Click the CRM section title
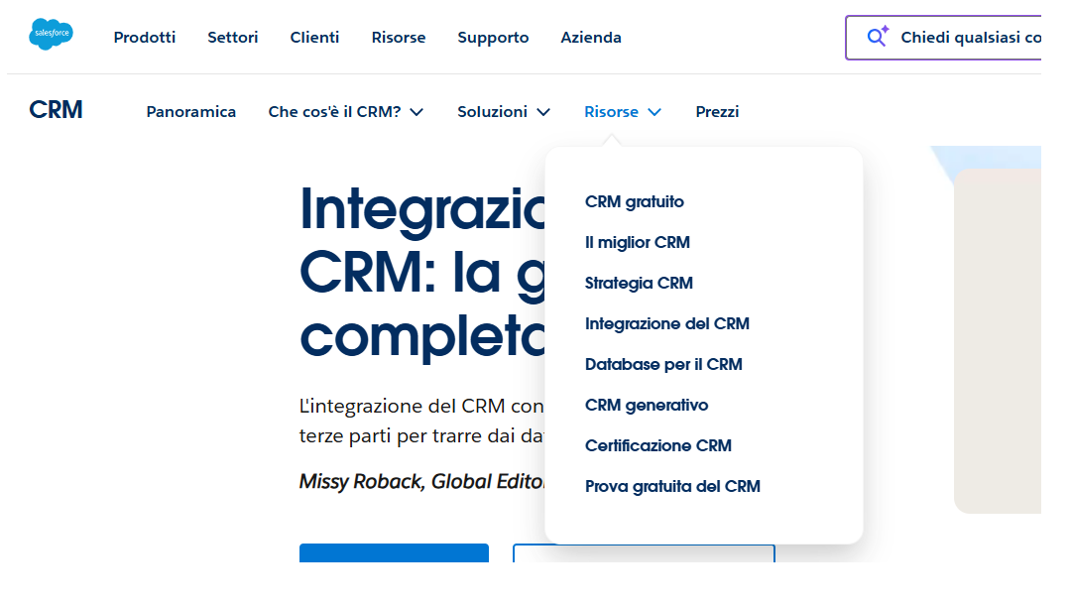1070x606 pixels. [x=57, y=110]
